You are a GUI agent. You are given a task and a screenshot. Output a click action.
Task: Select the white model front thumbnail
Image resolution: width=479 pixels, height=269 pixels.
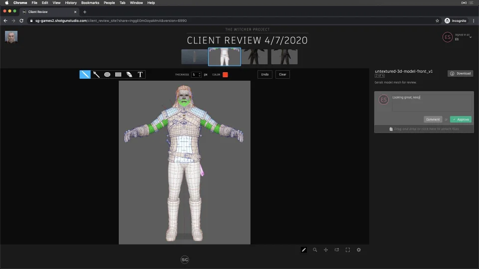point(225,57)
